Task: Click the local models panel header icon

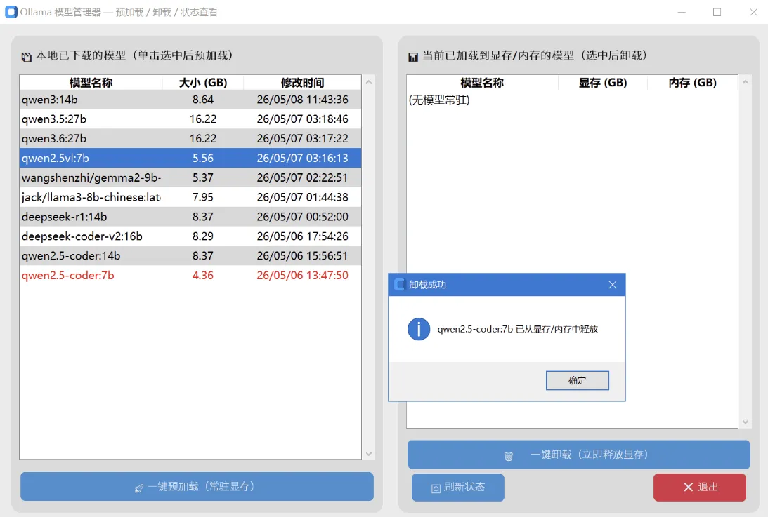Action: click(x=27, y=57)
